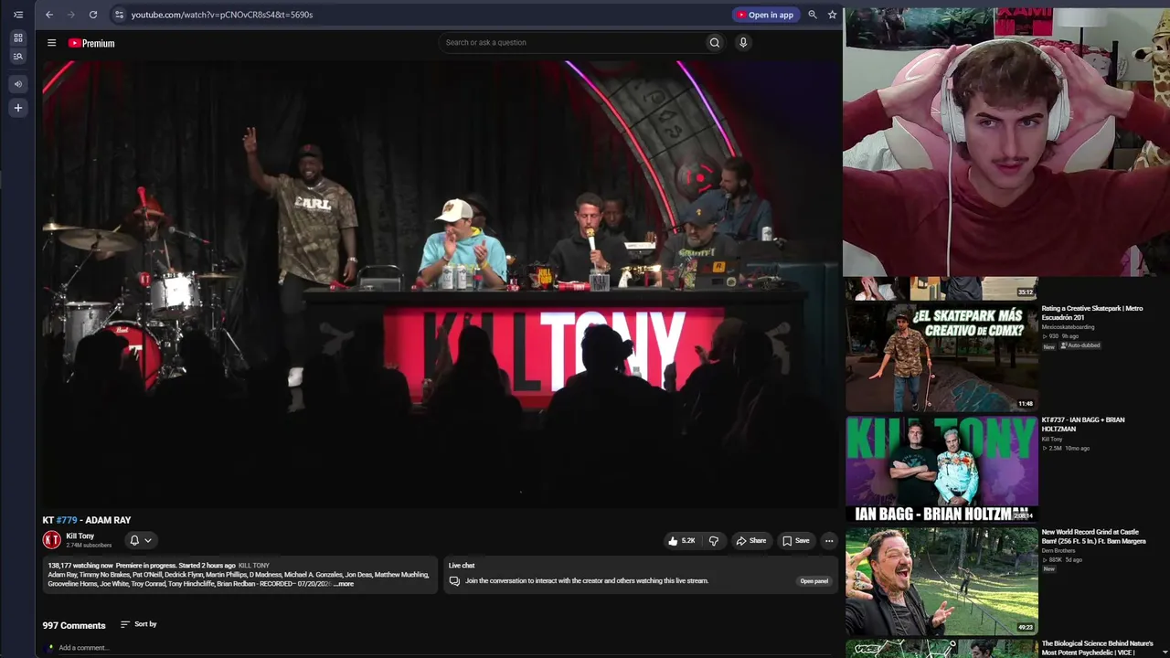This screenshot has width=1170, height=658.
Task: Open New World Record Grind video title
Action: point(1093,536)
